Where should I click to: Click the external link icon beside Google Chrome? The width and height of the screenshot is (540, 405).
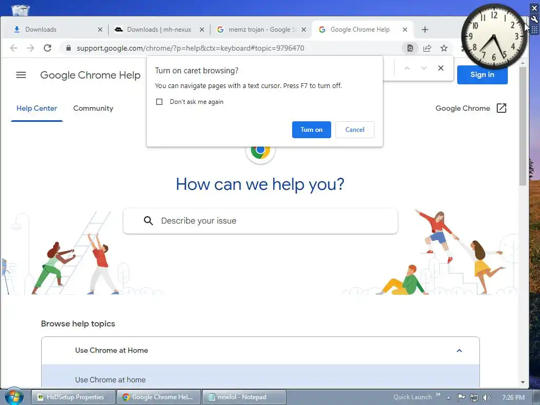502,108
